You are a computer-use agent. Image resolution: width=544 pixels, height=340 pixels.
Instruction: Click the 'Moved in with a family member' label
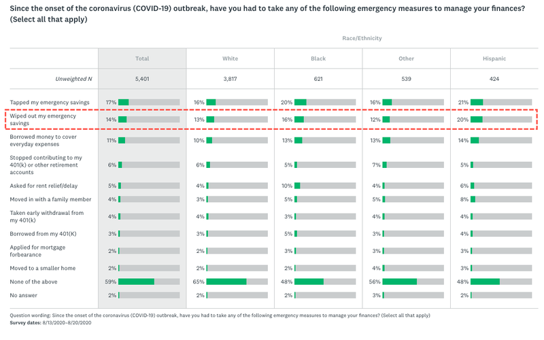coord(49,199)
